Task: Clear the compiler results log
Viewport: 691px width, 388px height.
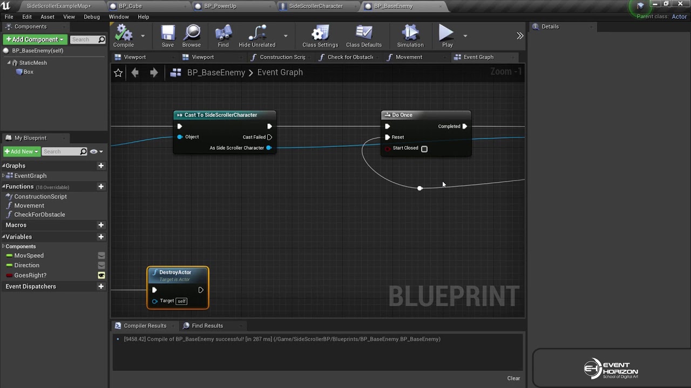Action: pyautogui.click(x=513, y=378)
